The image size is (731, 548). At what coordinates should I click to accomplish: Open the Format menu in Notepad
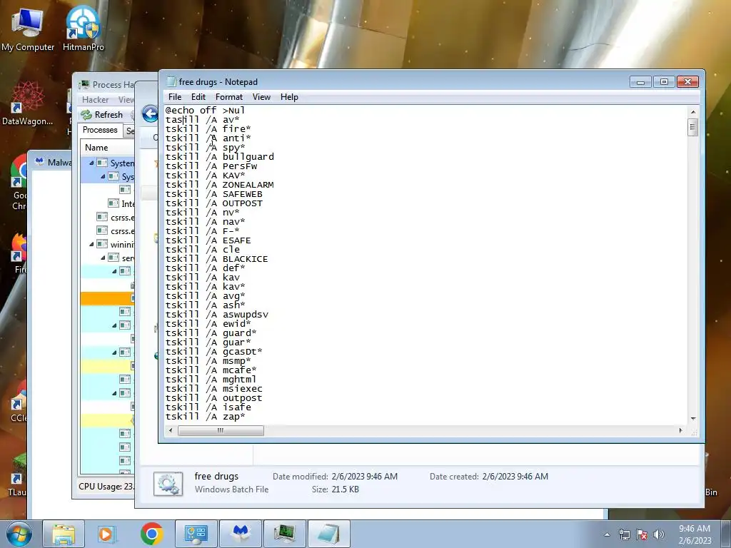click(x=229, y=97)
